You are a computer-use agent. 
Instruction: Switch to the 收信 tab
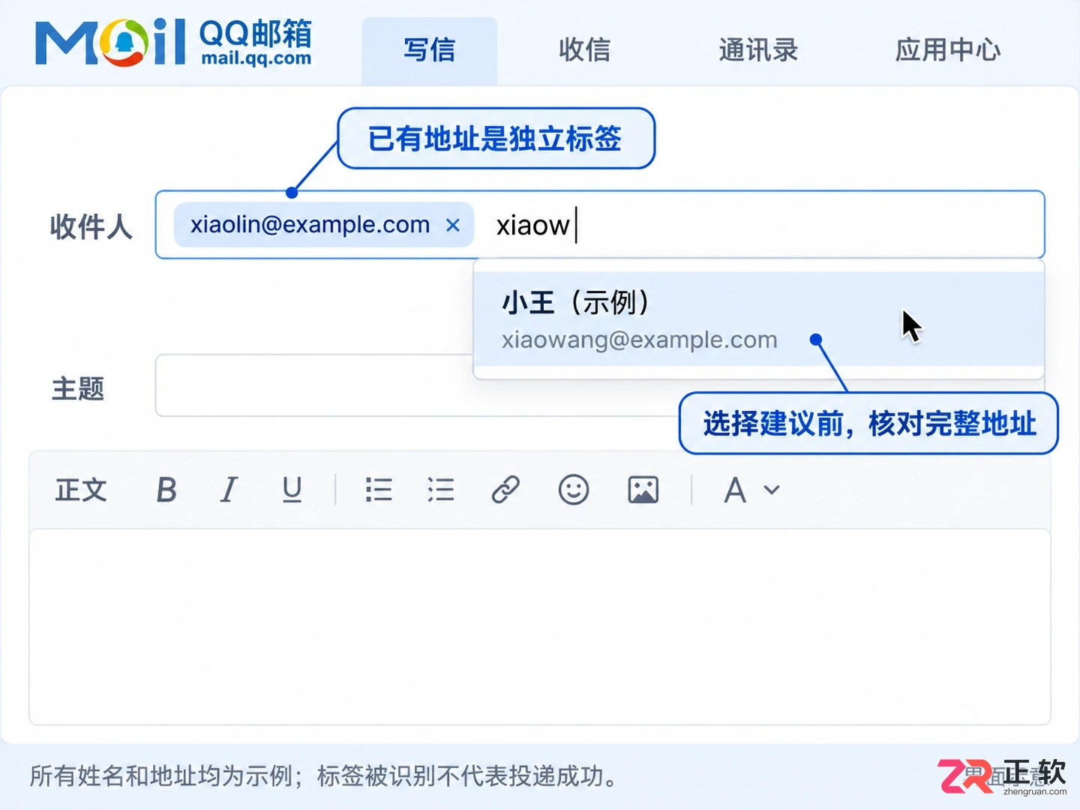(x=585, y=50)
